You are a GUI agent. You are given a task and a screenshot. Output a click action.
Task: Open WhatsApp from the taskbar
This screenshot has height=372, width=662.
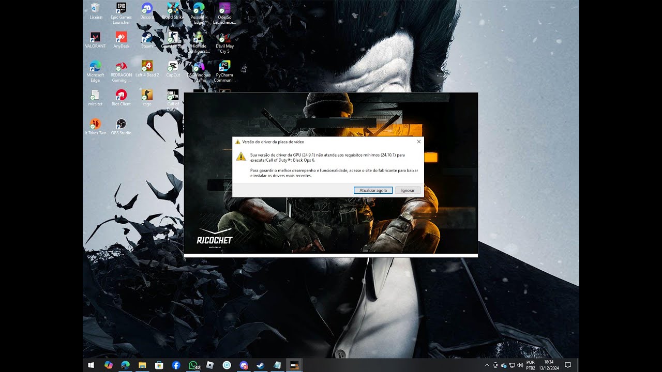coord(193,365)
